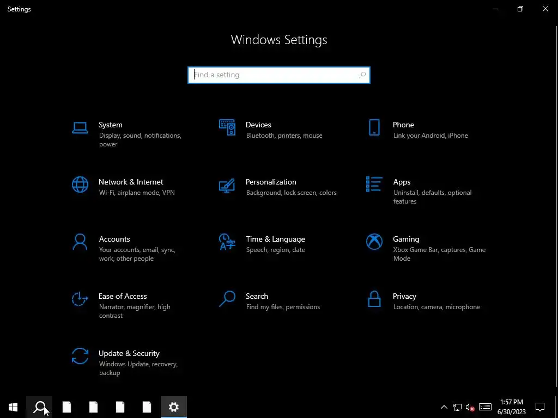This screenshot has height=418, width=558.
Task: Click 'Uninstall, defaults, optional features' text
Action: 432,197
